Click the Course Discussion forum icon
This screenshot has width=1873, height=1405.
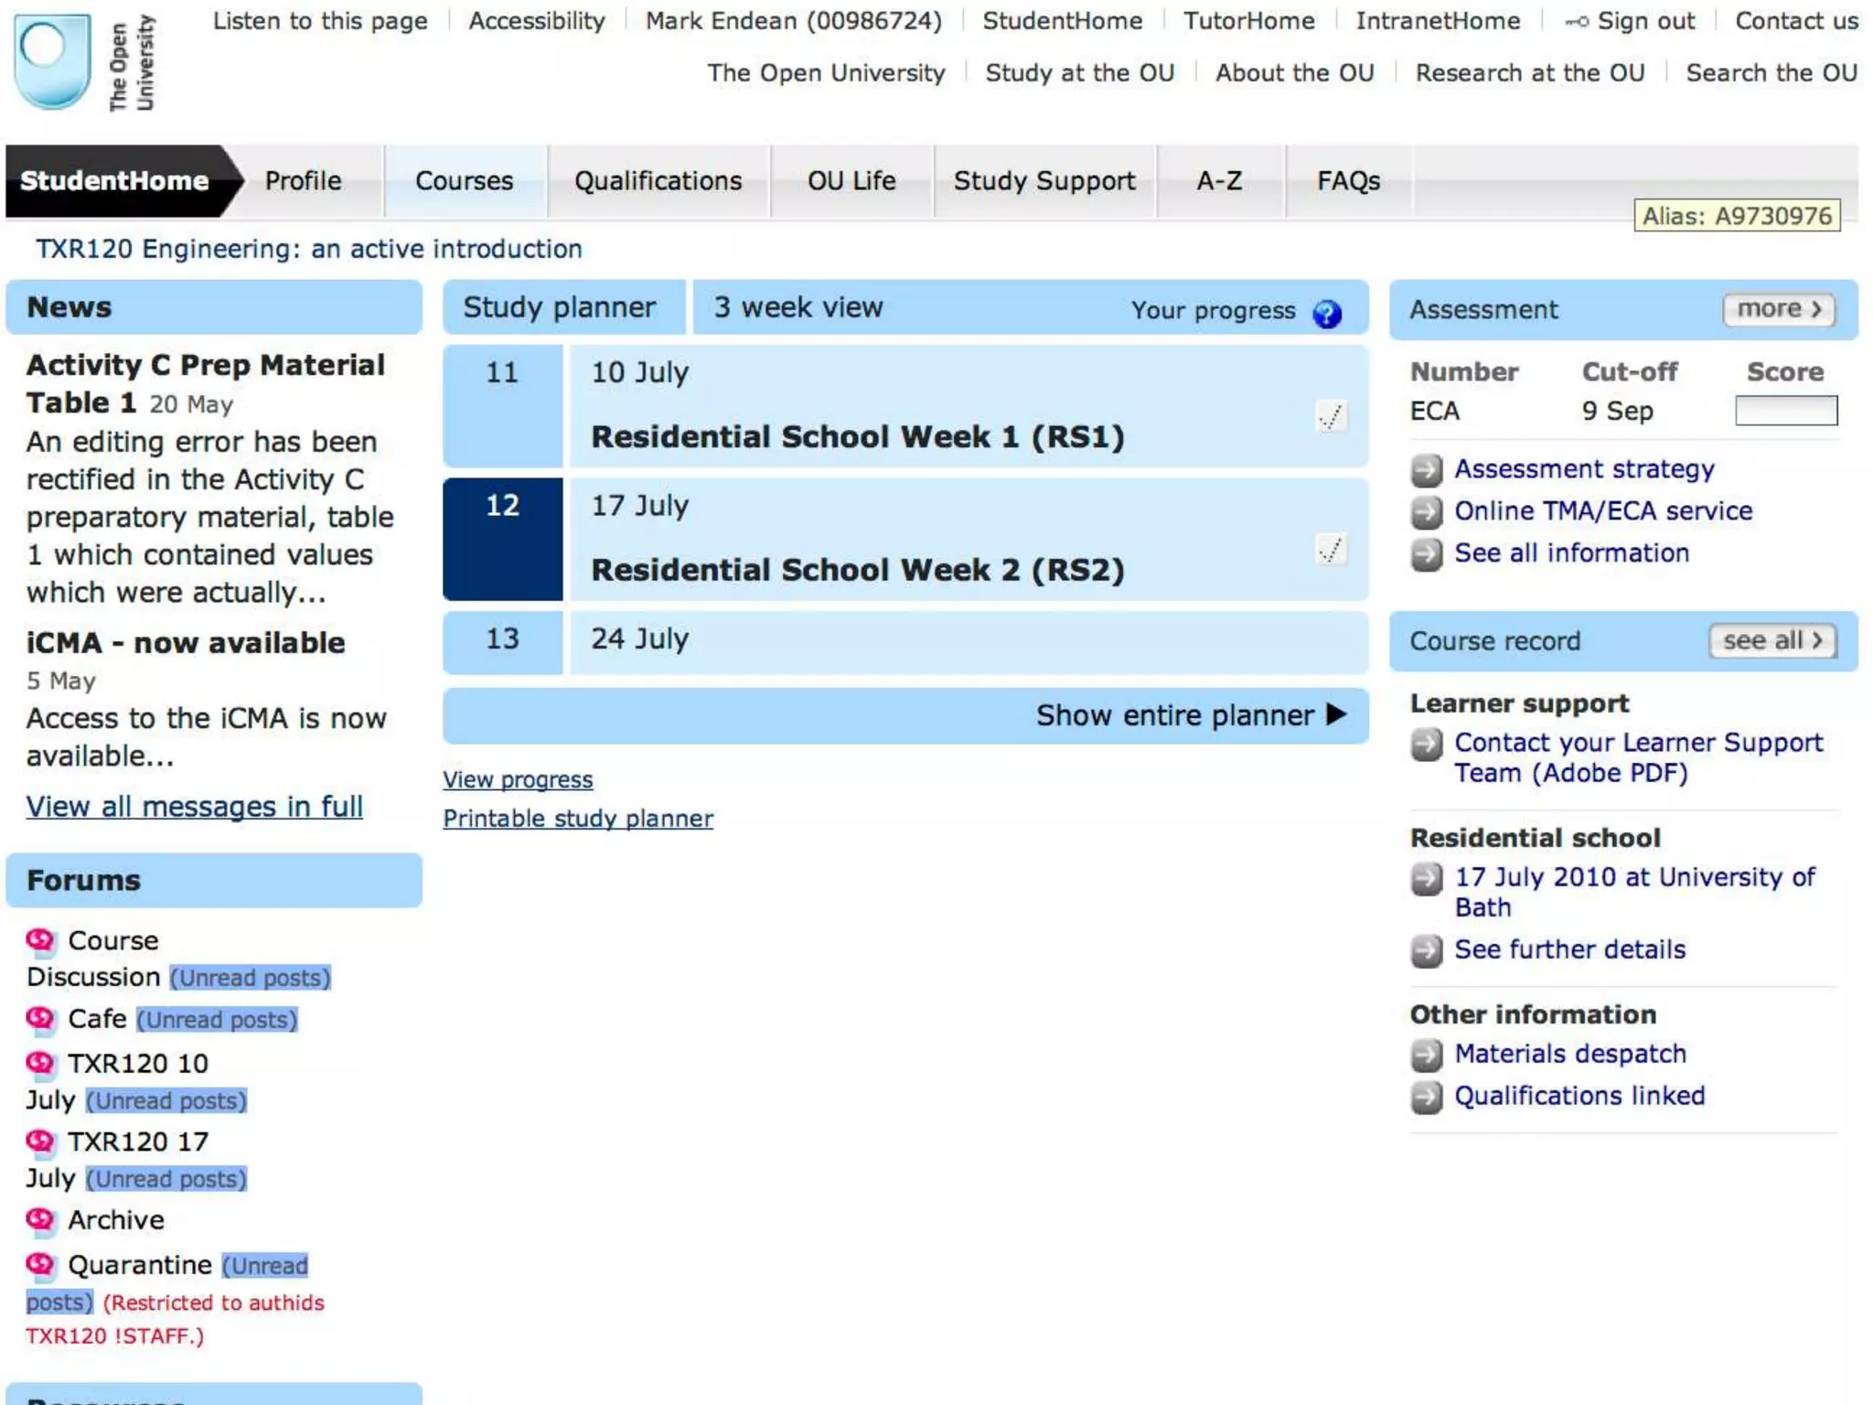click(x=40, y=940)
